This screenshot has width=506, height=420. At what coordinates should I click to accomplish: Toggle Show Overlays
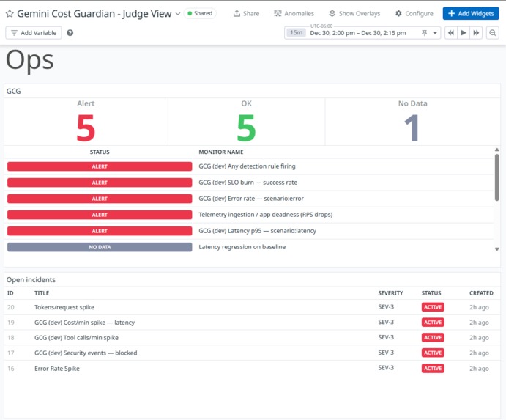click(354, 14)
